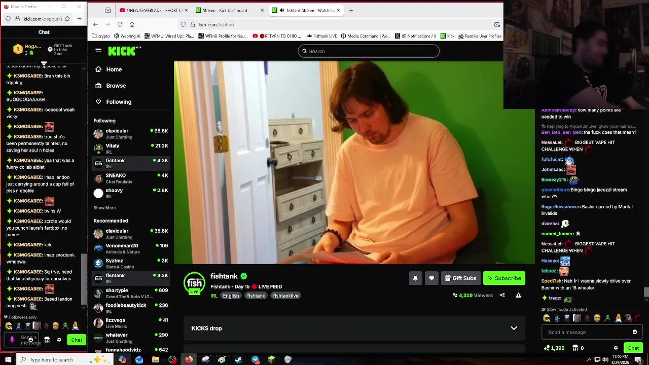
Task: Open popout window hamburger menu
Action: [79, 19]
